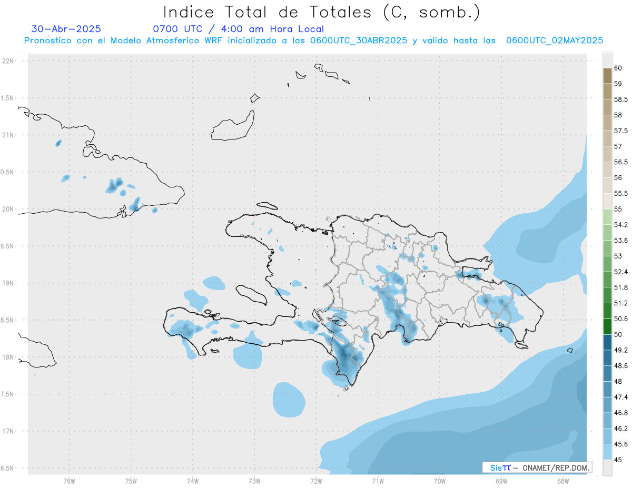
Task: Click the colorbar label '53.6'
Action: click(x=621, y=240)
